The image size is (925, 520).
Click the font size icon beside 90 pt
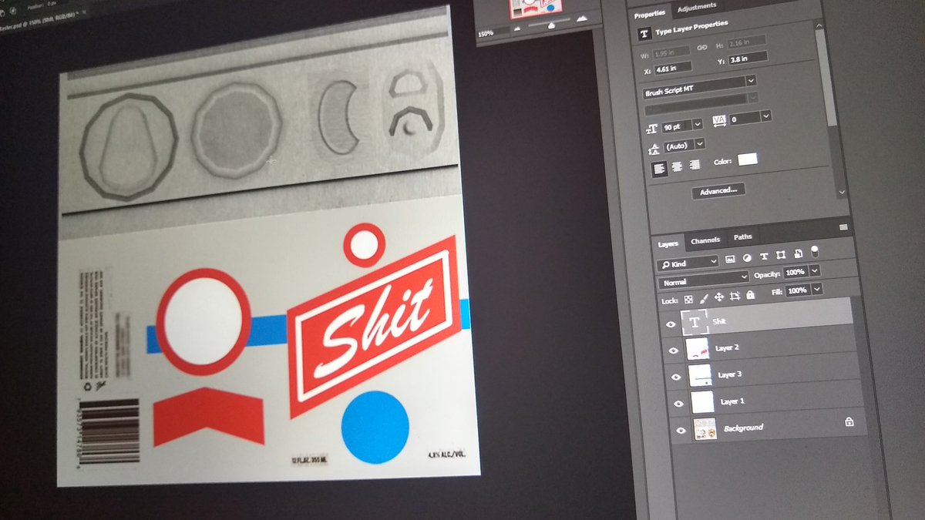point(652,129)
